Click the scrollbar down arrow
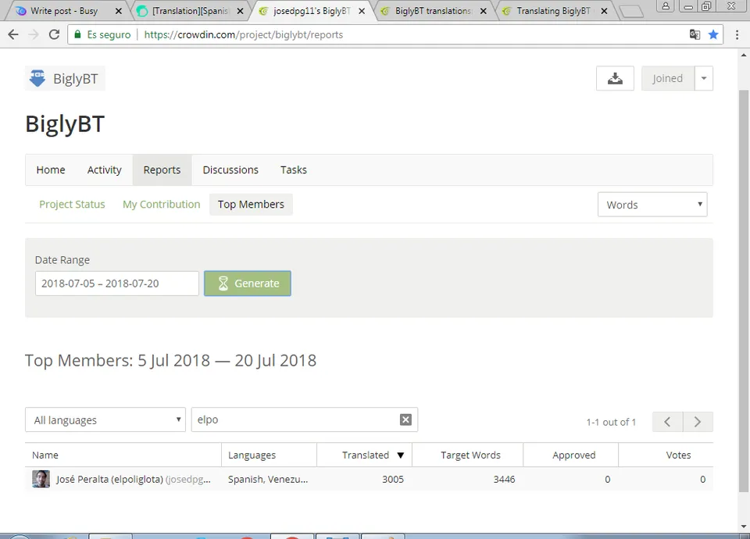The image size is (750, 539). point(743,527)
